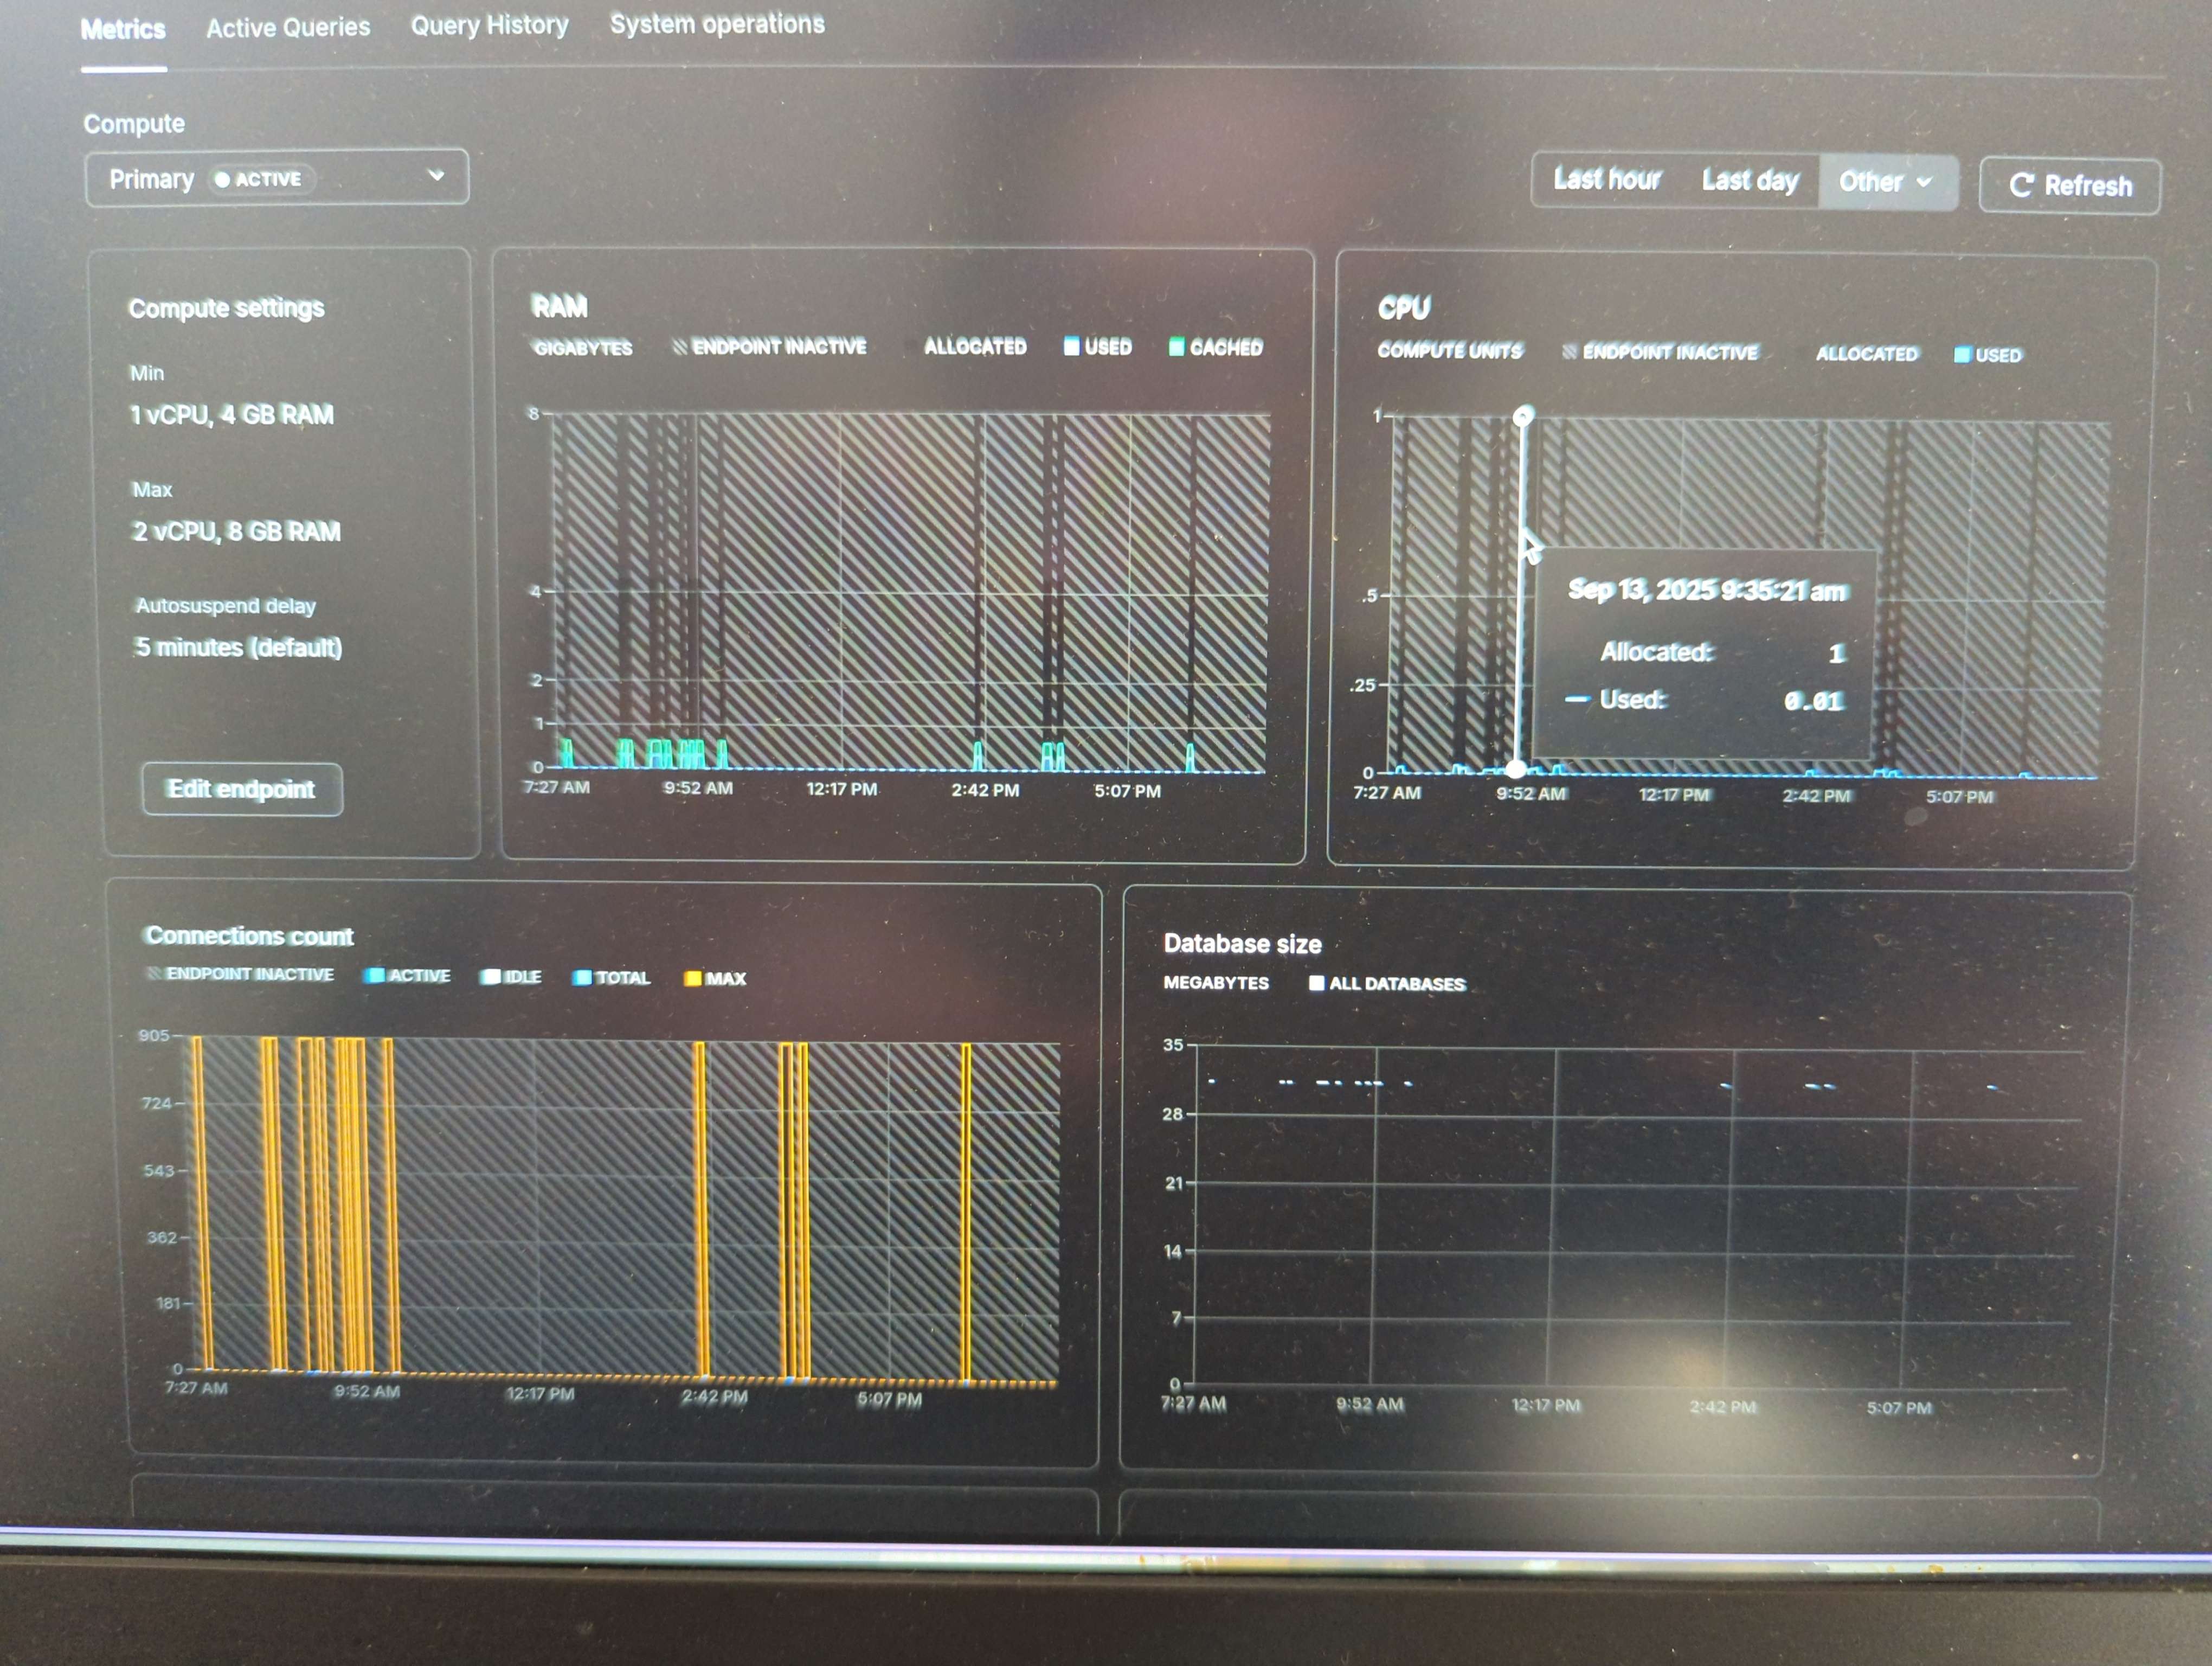The image size is (2212, 1666).
Task: Click the yellow MAX legend icon in Connections count
Action: (692, 978)
